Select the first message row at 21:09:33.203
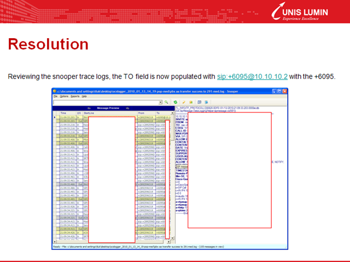 coord(113,117)
